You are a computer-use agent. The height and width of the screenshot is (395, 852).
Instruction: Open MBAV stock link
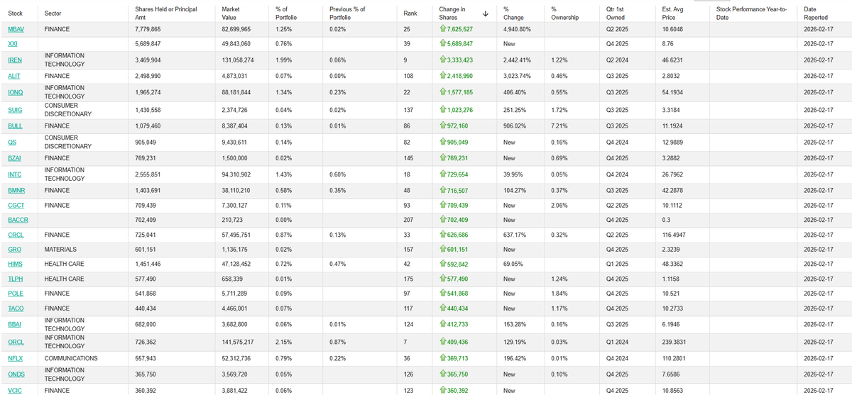[16, 29]
